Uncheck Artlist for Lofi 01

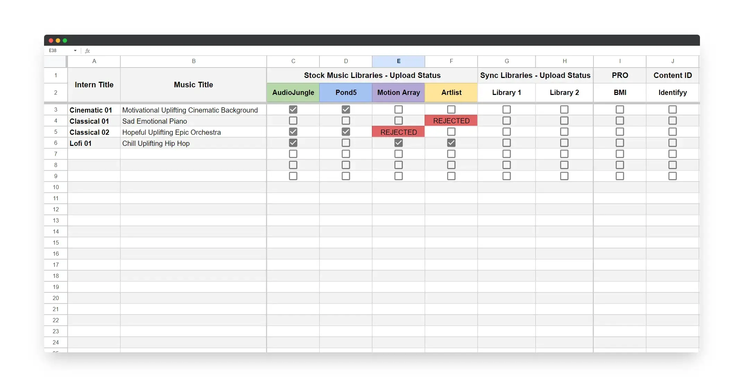[451, 143]
